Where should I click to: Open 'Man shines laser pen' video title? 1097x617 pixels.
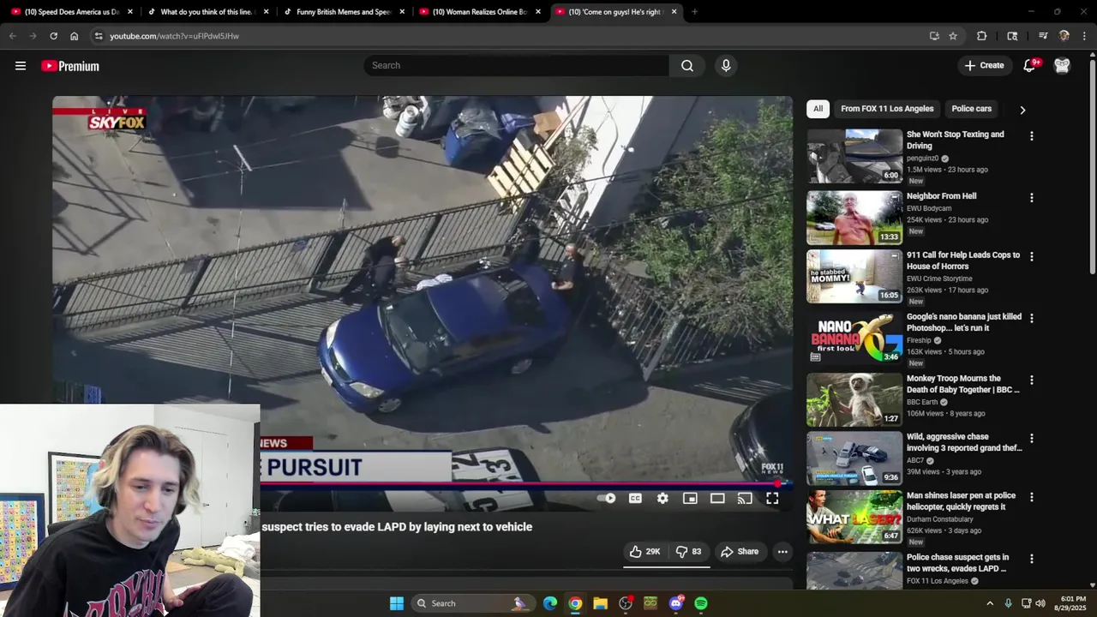click(x=961, y=500)
